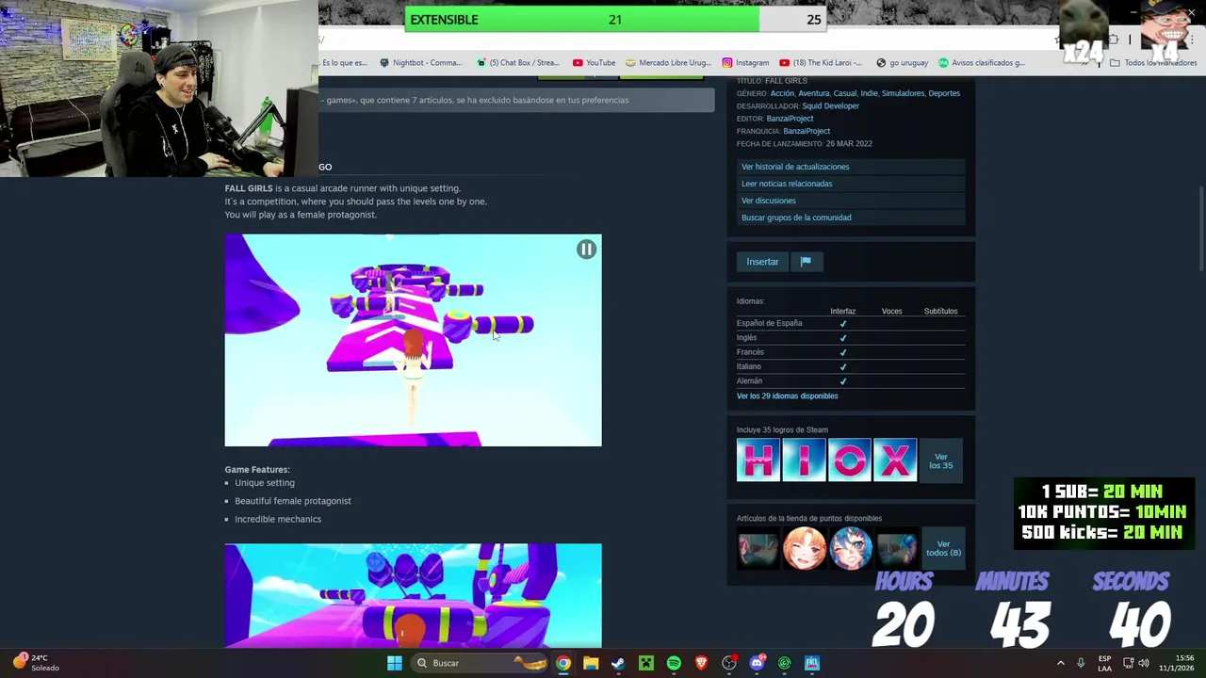Click the microphone tray icon

coord(1081,663)
